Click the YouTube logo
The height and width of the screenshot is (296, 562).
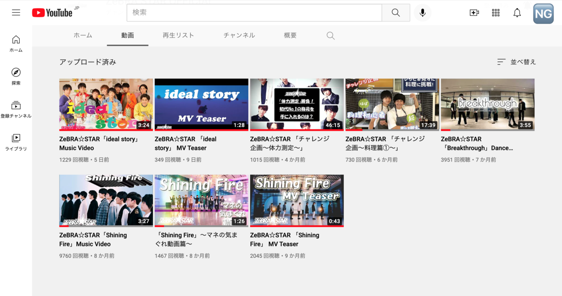(x=52, y=13)
